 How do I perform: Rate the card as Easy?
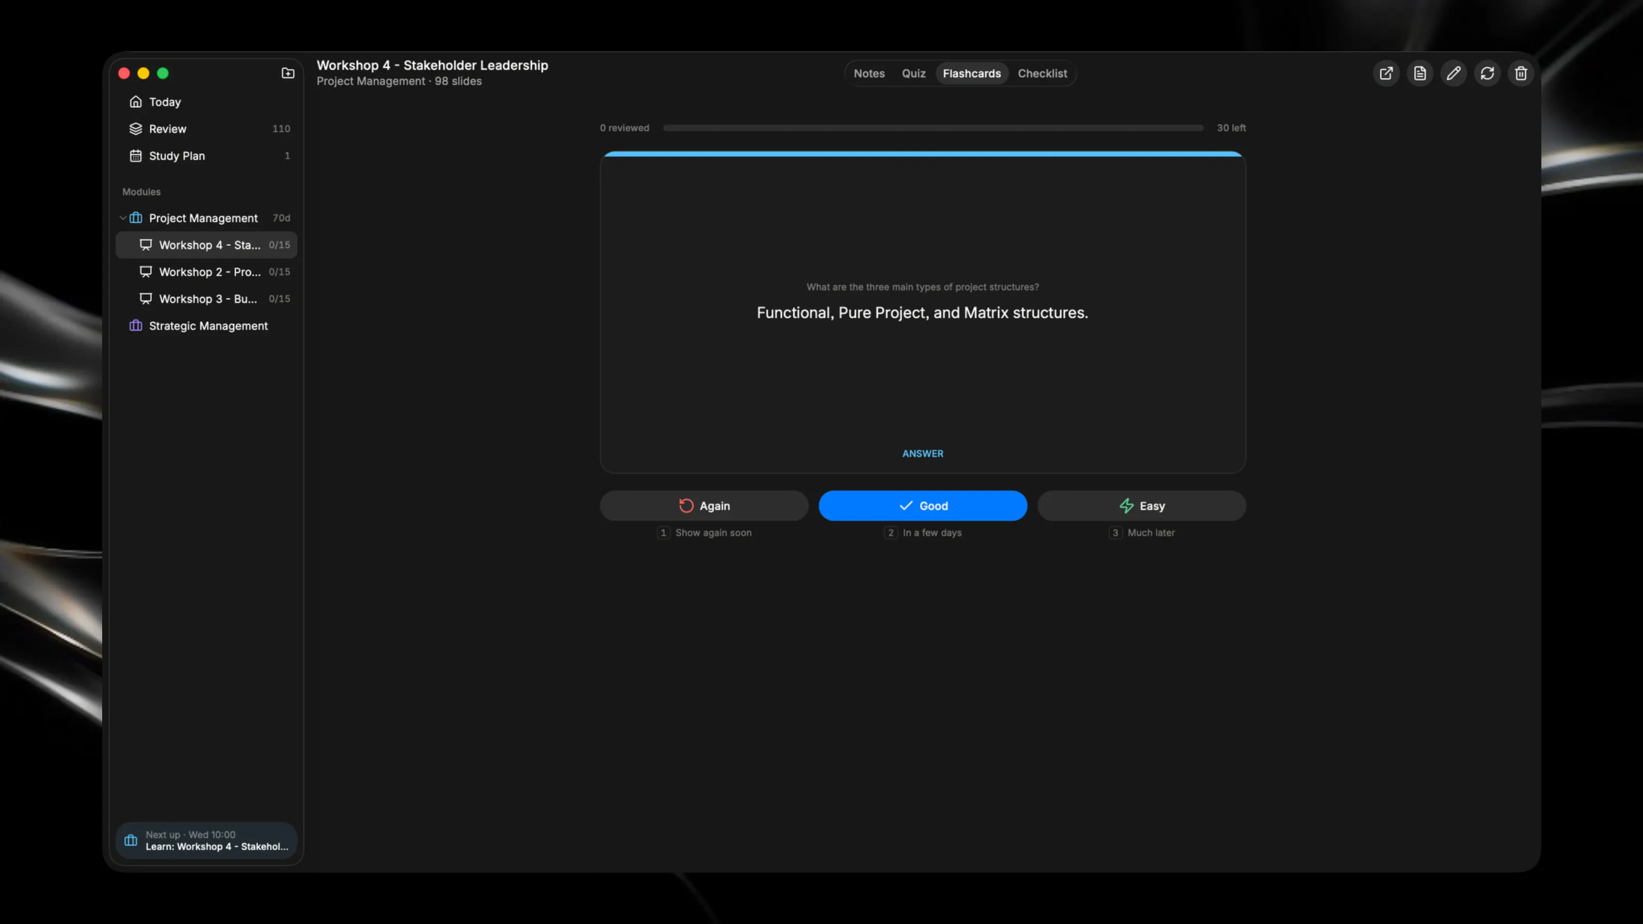click(1142, 506)
